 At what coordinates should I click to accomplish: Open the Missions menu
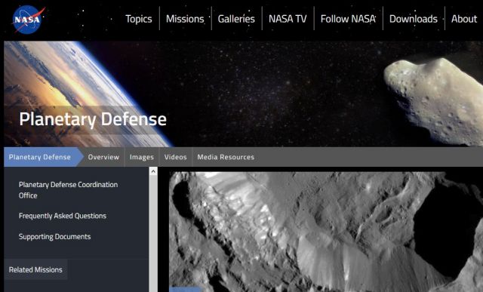coord(185,19)
